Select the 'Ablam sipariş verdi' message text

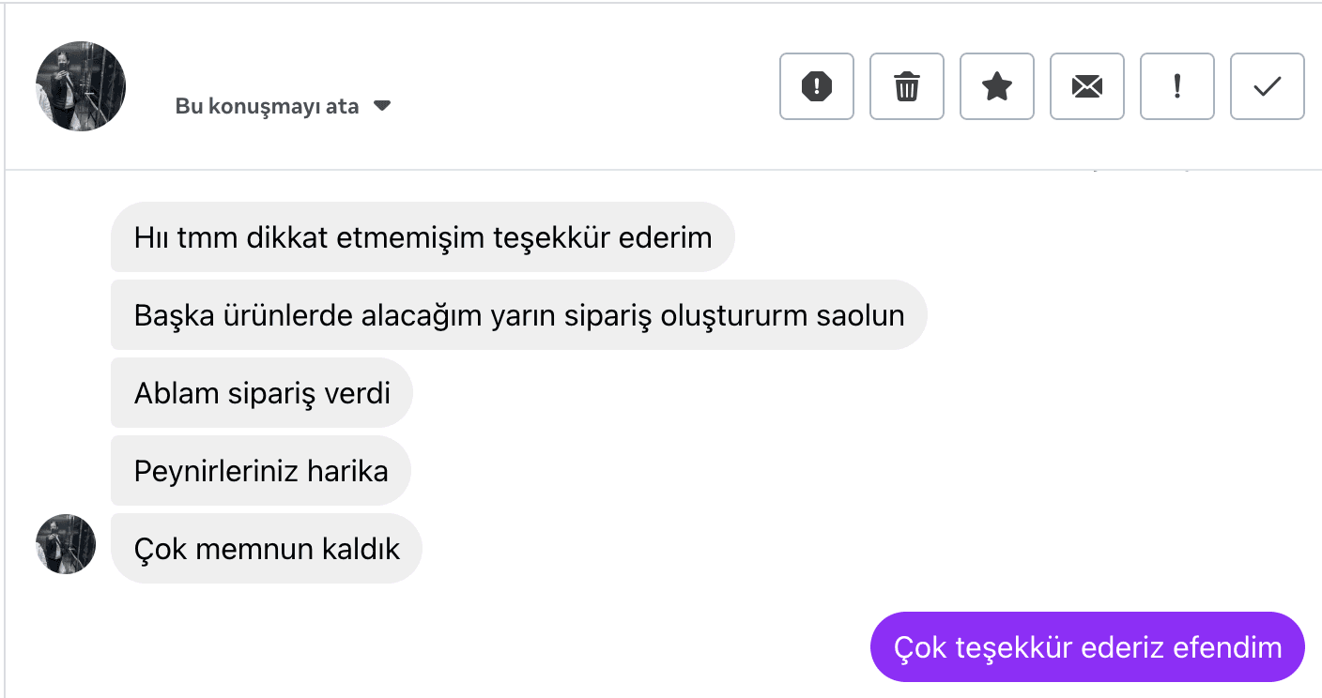[x=260, y=393]
